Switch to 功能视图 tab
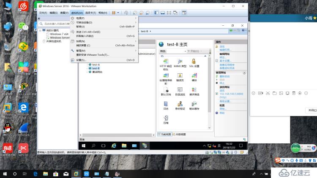 click(164, 134)
